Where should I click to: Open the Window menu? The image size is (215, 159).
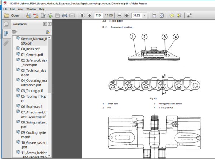point(31,9)
